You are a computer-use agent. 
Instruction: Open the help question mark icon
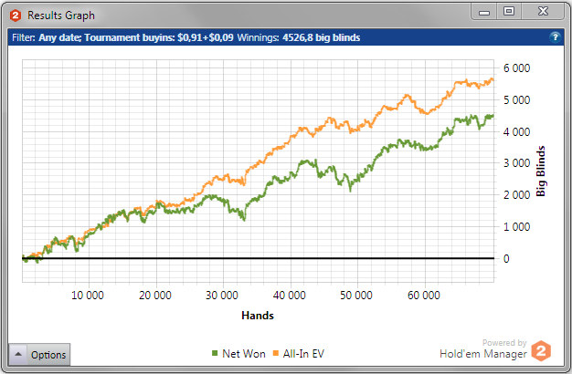point(555,37)
